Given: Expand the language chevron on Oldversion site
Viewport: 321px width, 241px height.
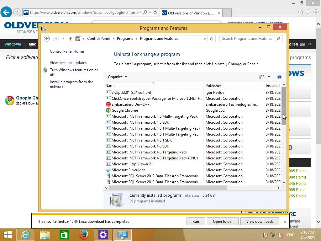Looking at the screenshot, I should pos(310,44).
